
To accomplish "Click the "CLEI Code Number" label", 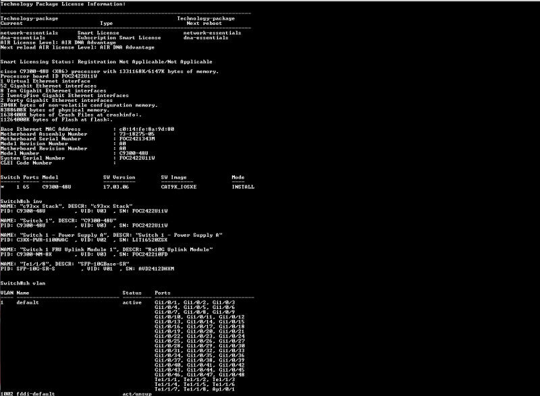I will click(x=26, y=163).
